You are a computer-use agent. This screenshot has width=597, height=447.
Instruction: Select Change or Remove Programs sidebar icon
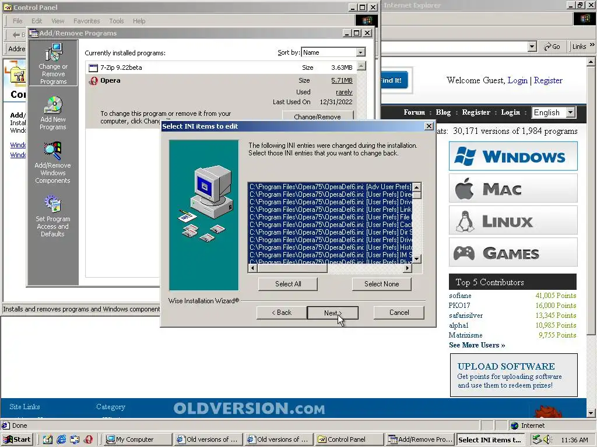(x=53, y=63)
